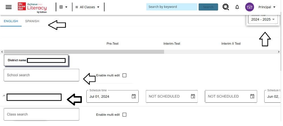Switch to the SPANISH tab
283x126 pixels.
click(32, 21)
